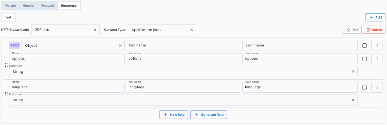
Task: Tick the options row checkbox
Action: [x=365, y=58]
